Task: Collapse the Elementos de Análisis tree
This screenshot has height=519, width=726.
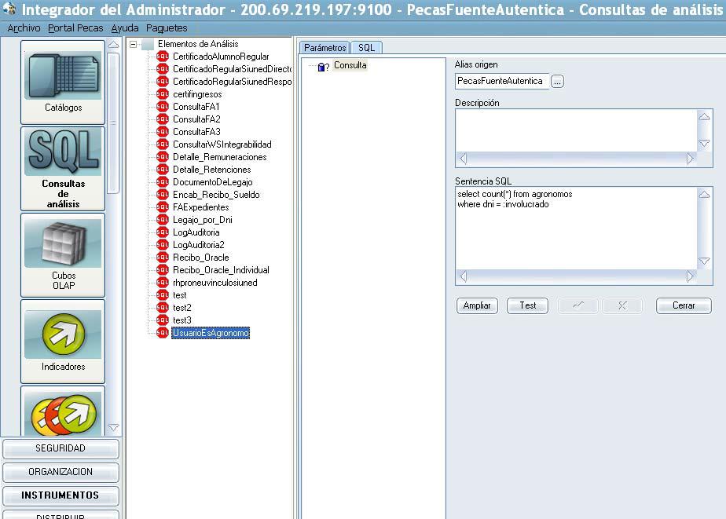Action: (134, 44)
